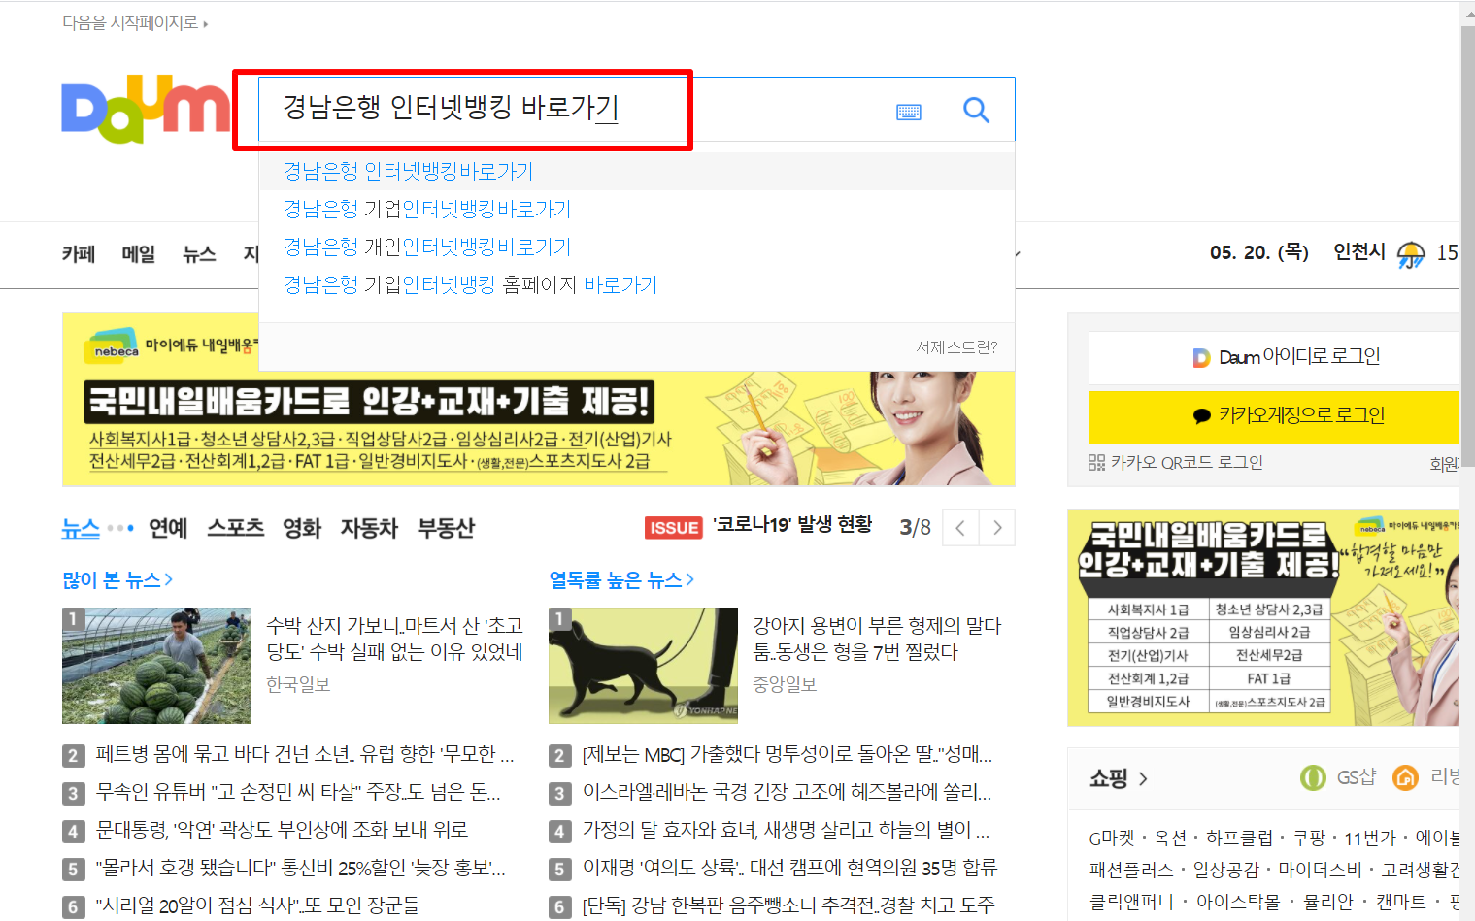Click 다음을 시작페이지로 link
1475x921 pixels.
coord(134,22)
